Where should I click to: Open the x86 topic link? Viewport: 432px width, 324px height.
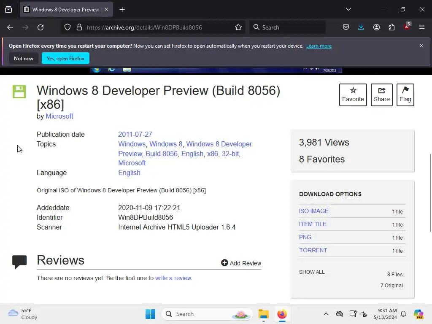(213, 154)
